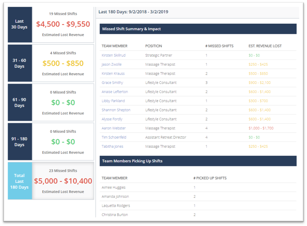Select the Last 30 Days period tile

point(20,24)
